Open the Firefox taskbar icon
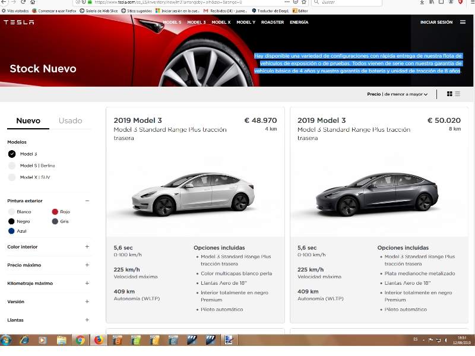 (99, 340)
